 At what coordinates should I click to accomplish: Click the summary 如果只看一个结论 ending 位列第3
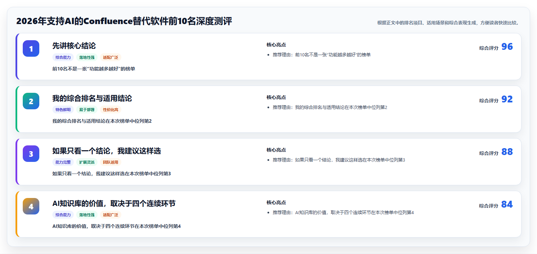click(x=112, y=174)
